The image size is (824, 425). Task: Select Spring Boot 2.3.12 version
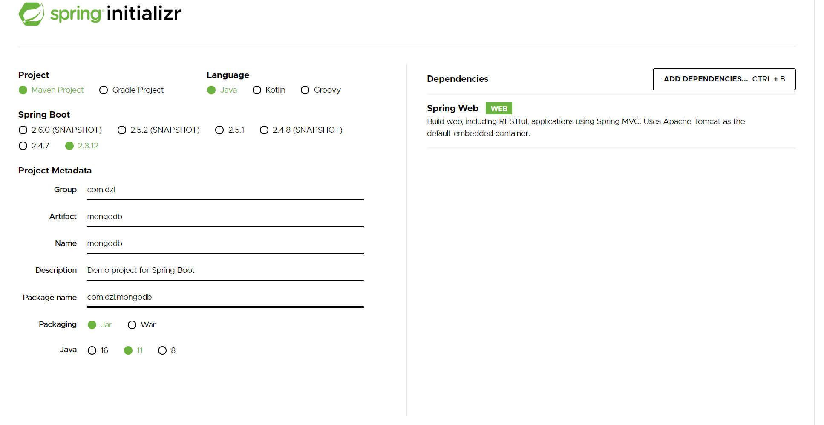82,146
